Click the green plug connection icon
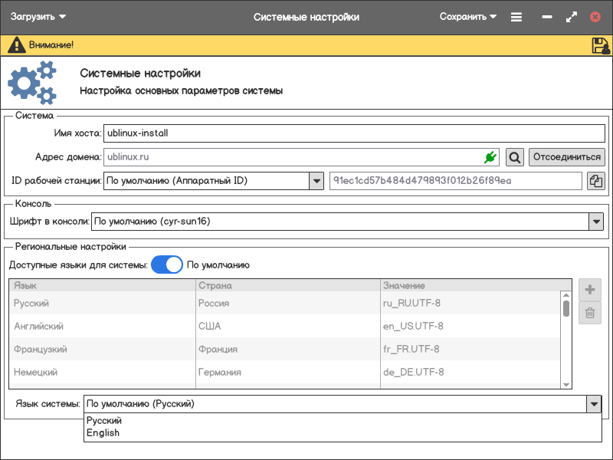 pos(490,157)
